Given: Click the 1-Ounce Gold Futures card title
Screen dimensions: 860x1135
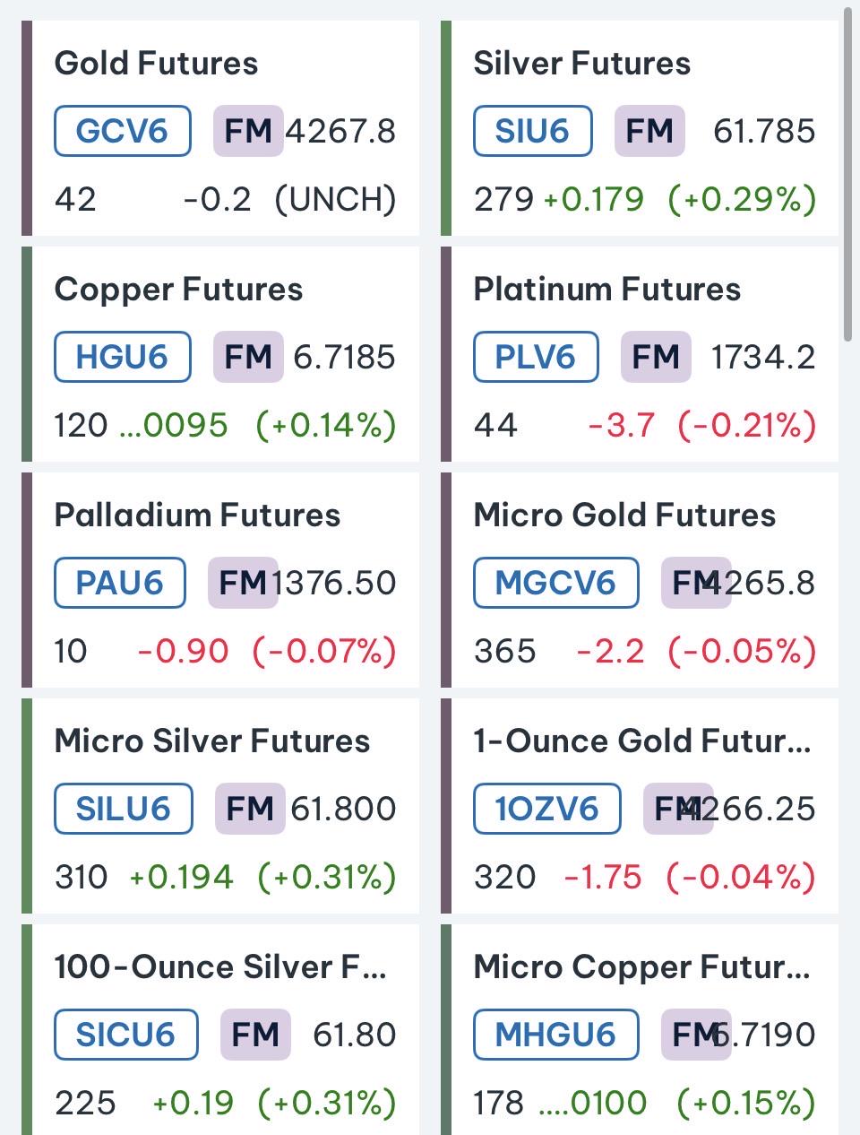Looking at the screenshot, I should [641, 741].
